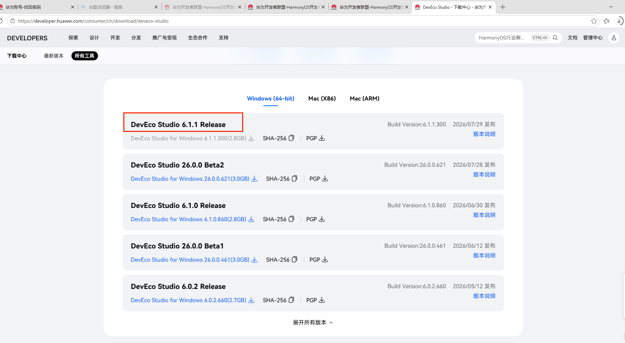Switch to 谷歌浏览器 - 搜索 browser tab
This screenshot has width=625, height=343.
pyautogui.click(x=119, y=7)
